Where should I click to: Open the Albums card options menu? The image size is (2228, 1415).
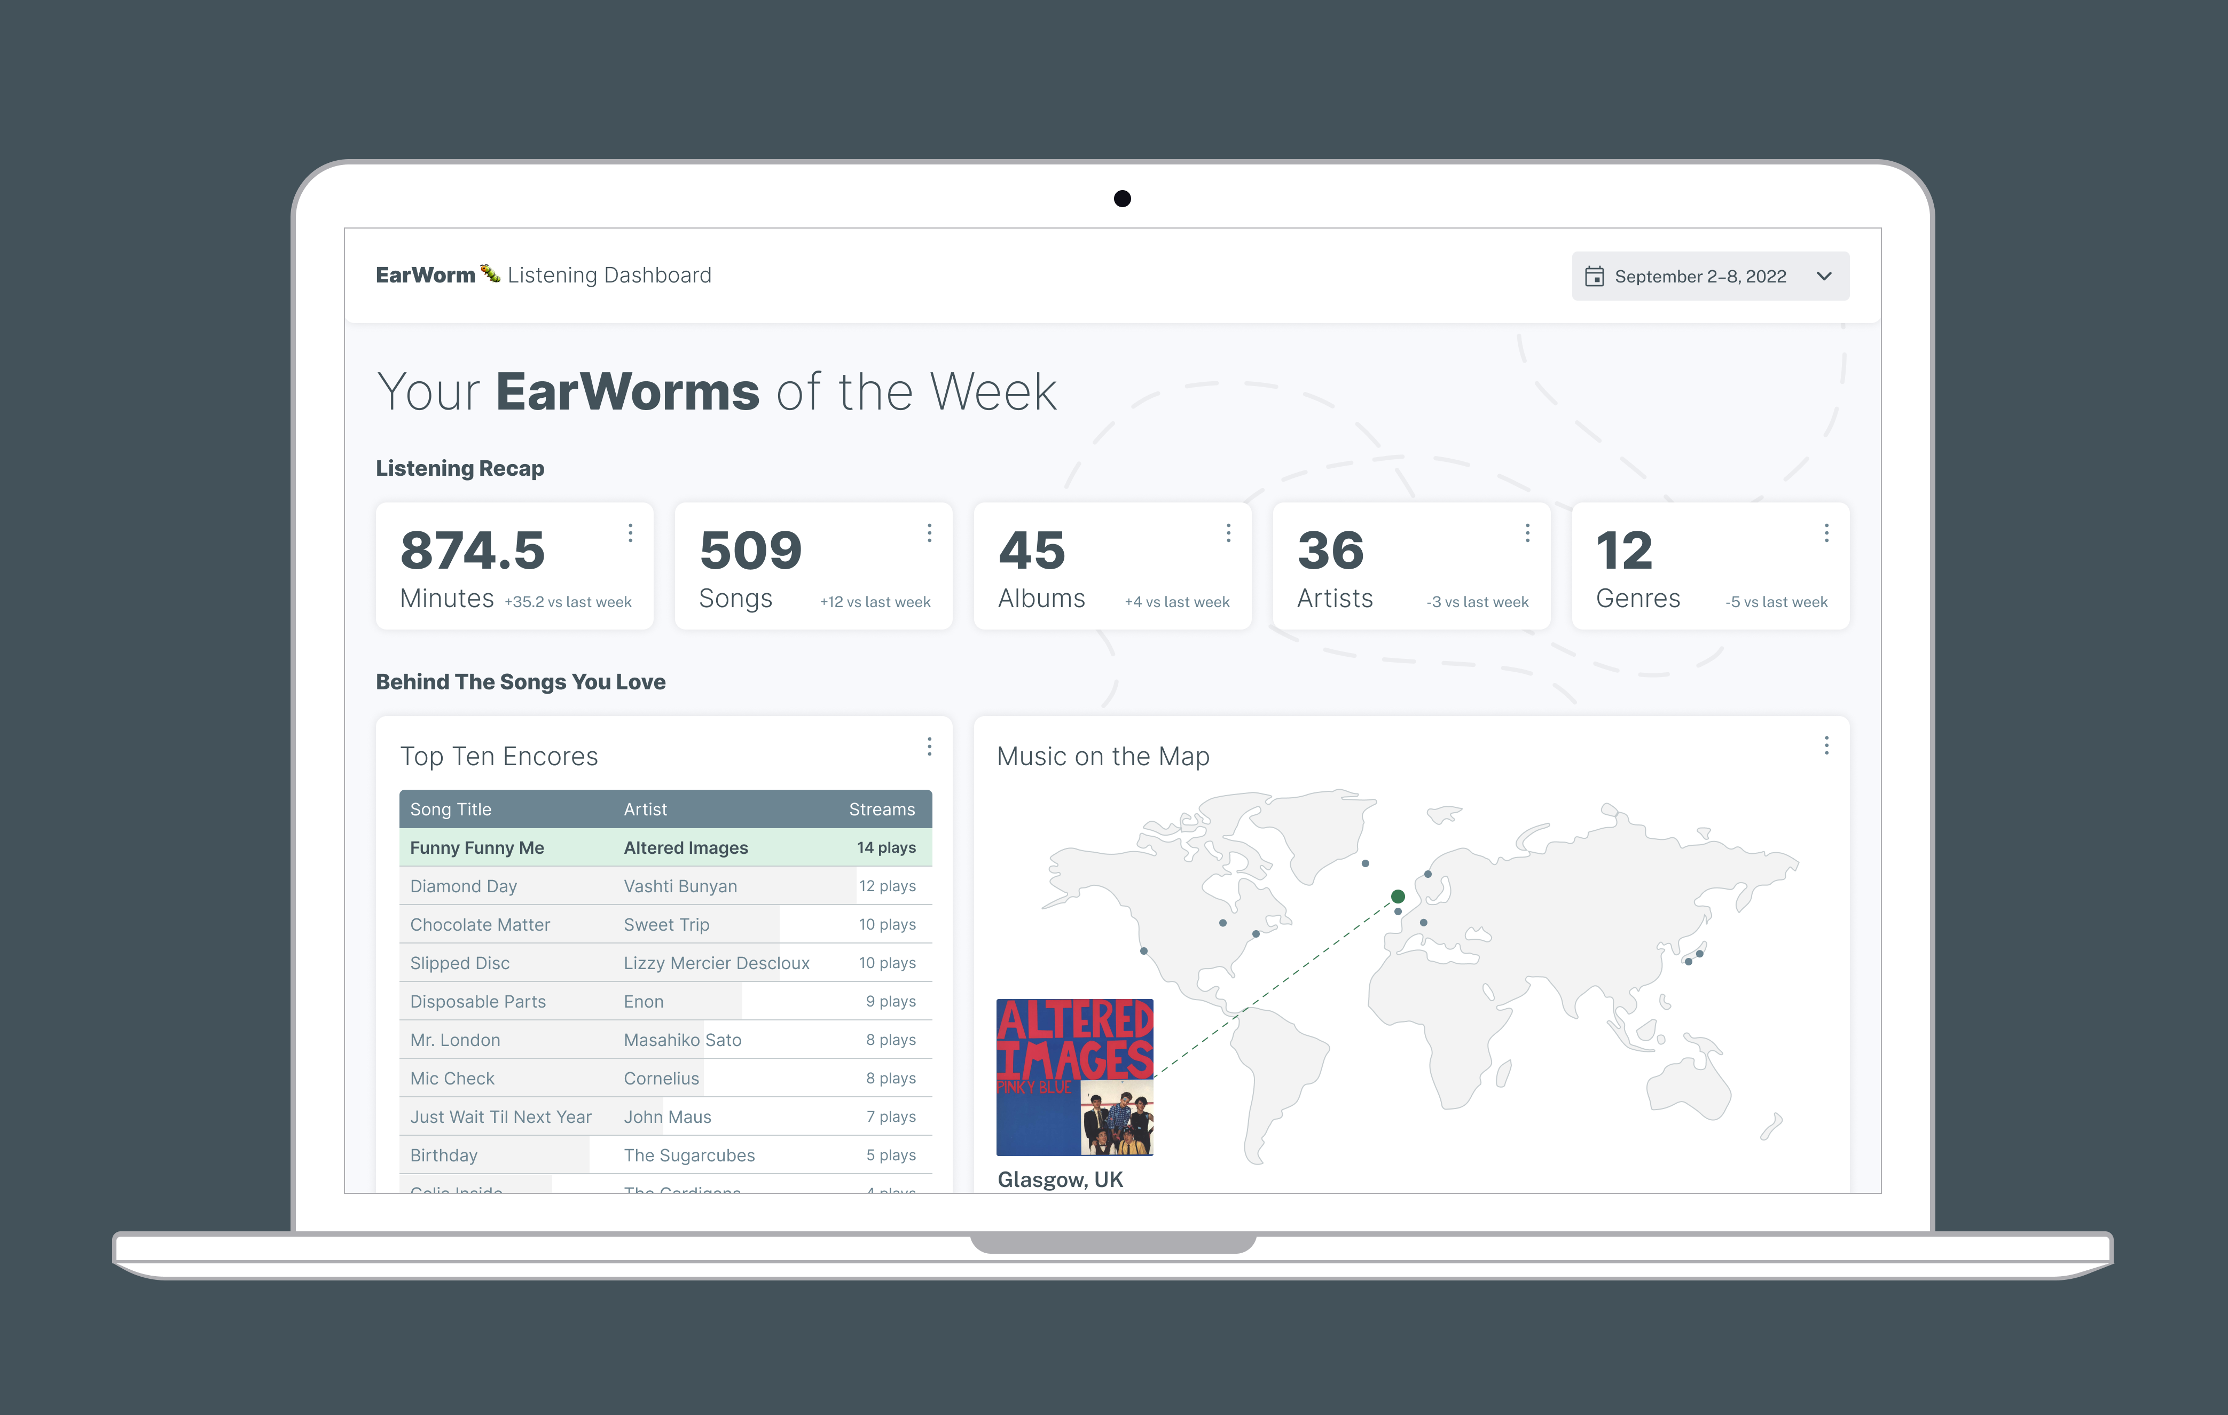pos(1228,533)
